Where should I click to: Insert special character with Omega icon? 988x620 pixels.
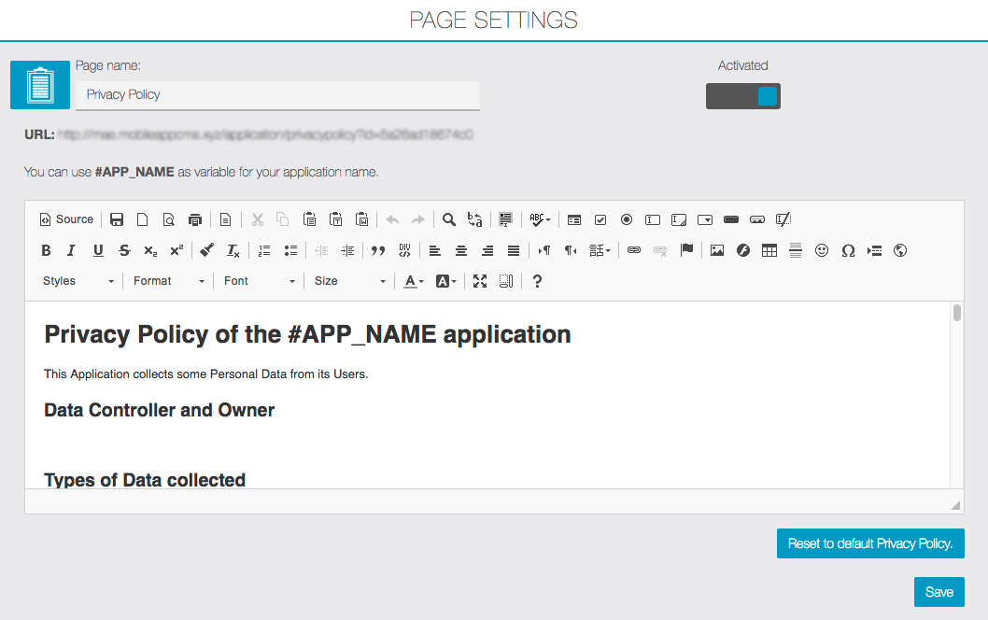pos(848,250)
